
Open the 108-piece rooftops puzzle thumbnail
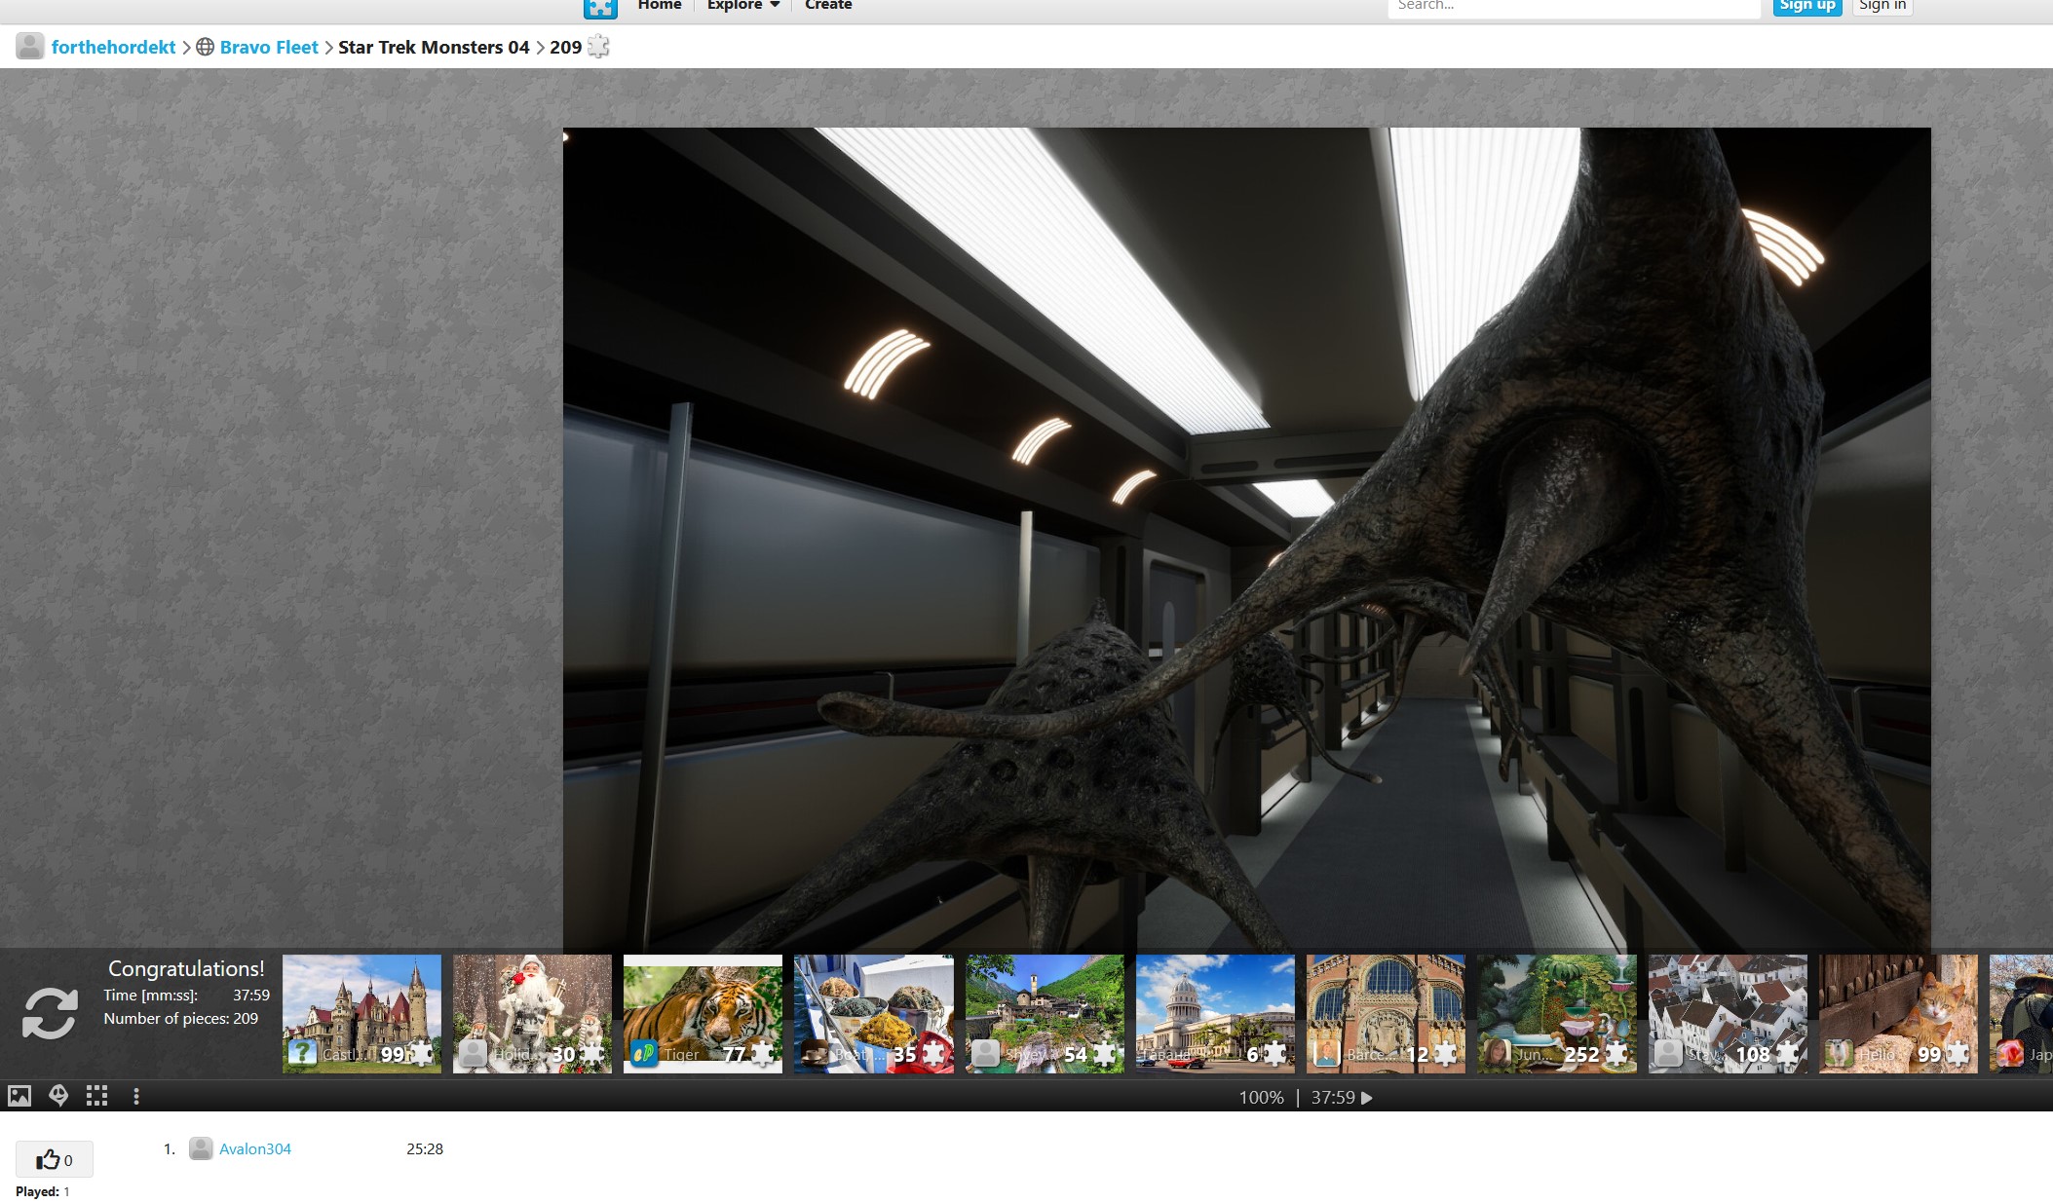[1728, 1014]
